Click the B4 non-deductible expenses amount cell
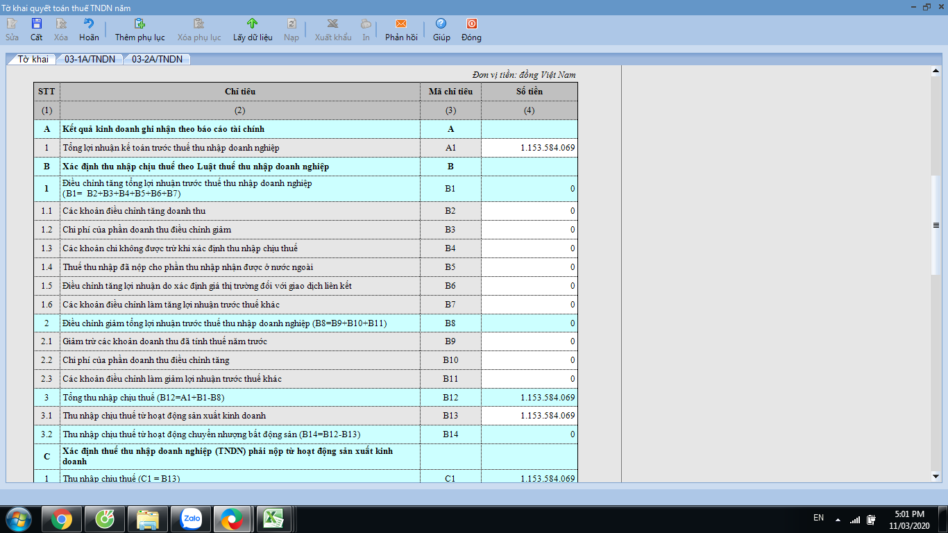 coord(529,248)
